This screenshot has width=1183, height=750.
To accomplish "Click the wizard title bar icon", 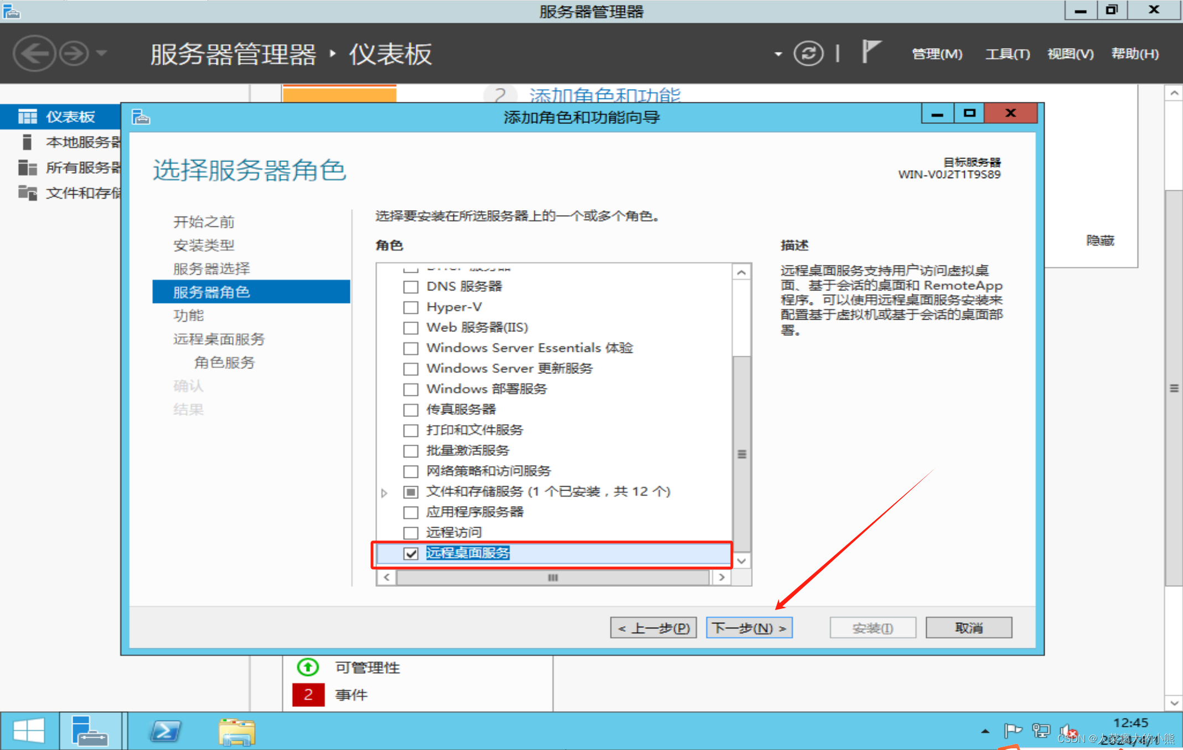I will tap(141, 117).
